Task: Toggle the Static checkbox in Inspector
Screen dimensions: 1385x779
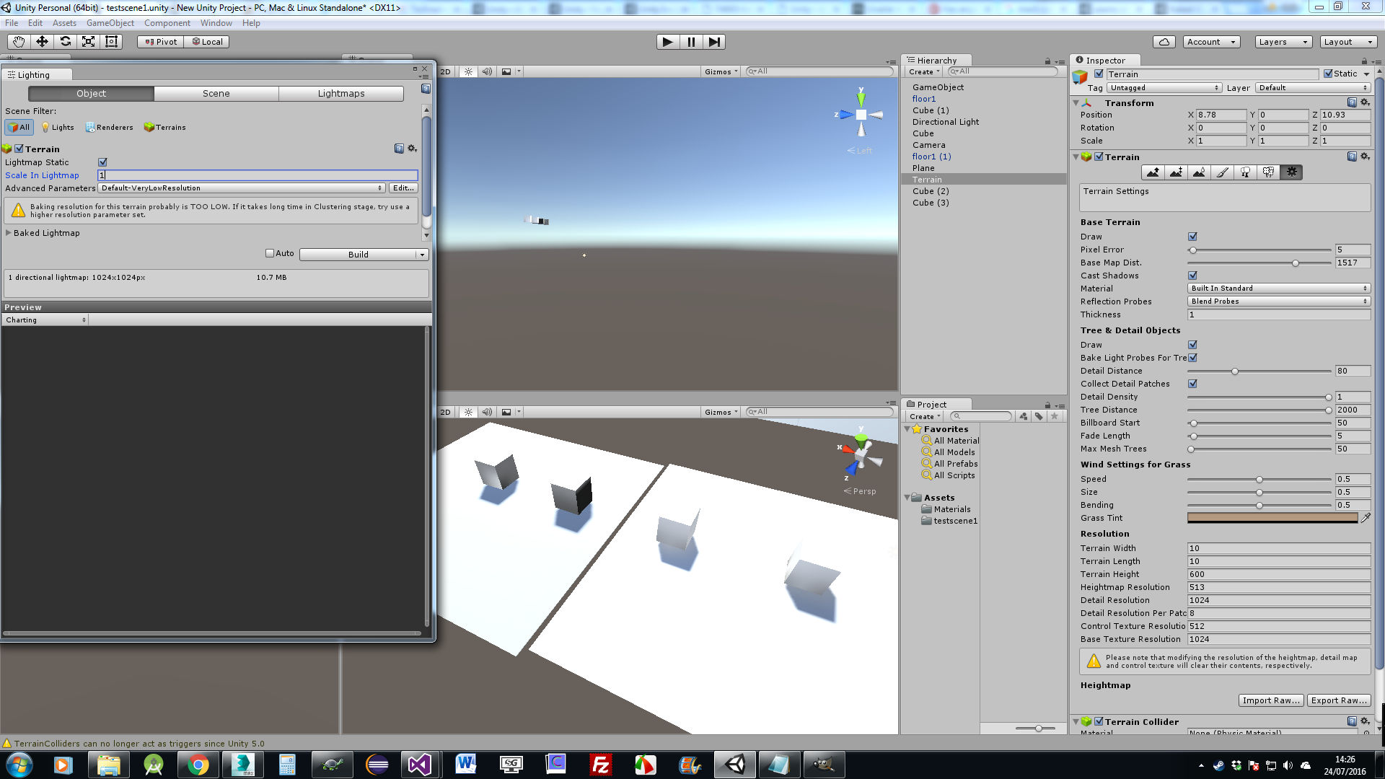Action: click(x=1328, y=74)
